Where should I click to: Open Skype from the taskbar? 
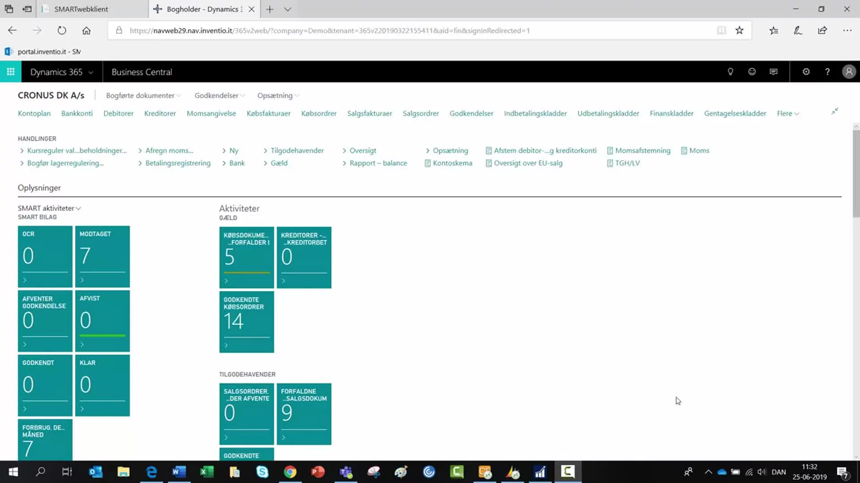point(262,472)
